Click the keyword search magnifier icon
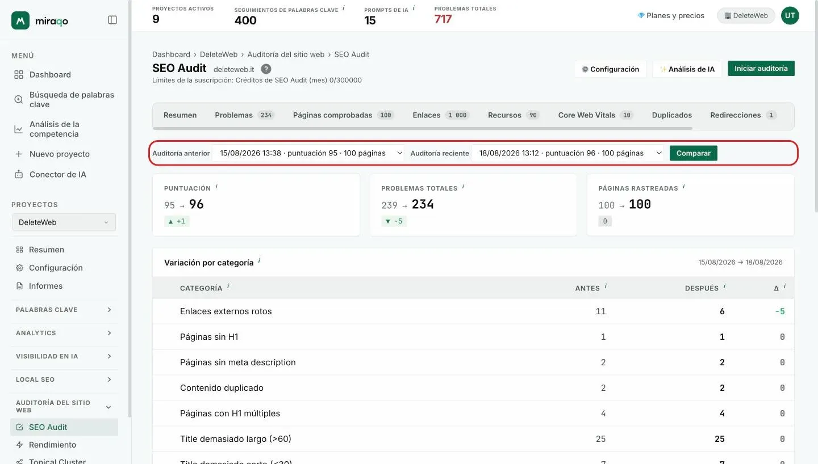The width and height of the screenshot is (818, 464). point(19,100)
